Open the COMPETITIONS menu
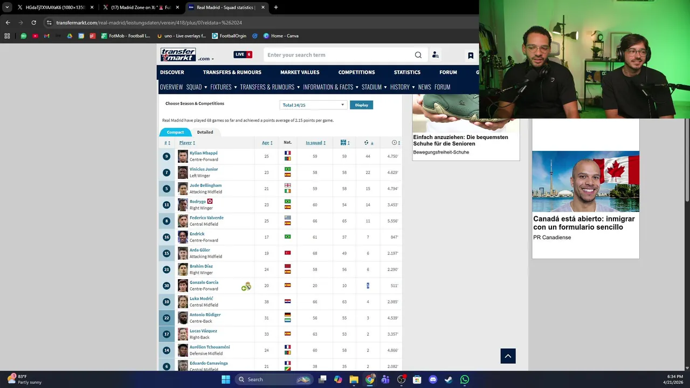 [356, 72]
